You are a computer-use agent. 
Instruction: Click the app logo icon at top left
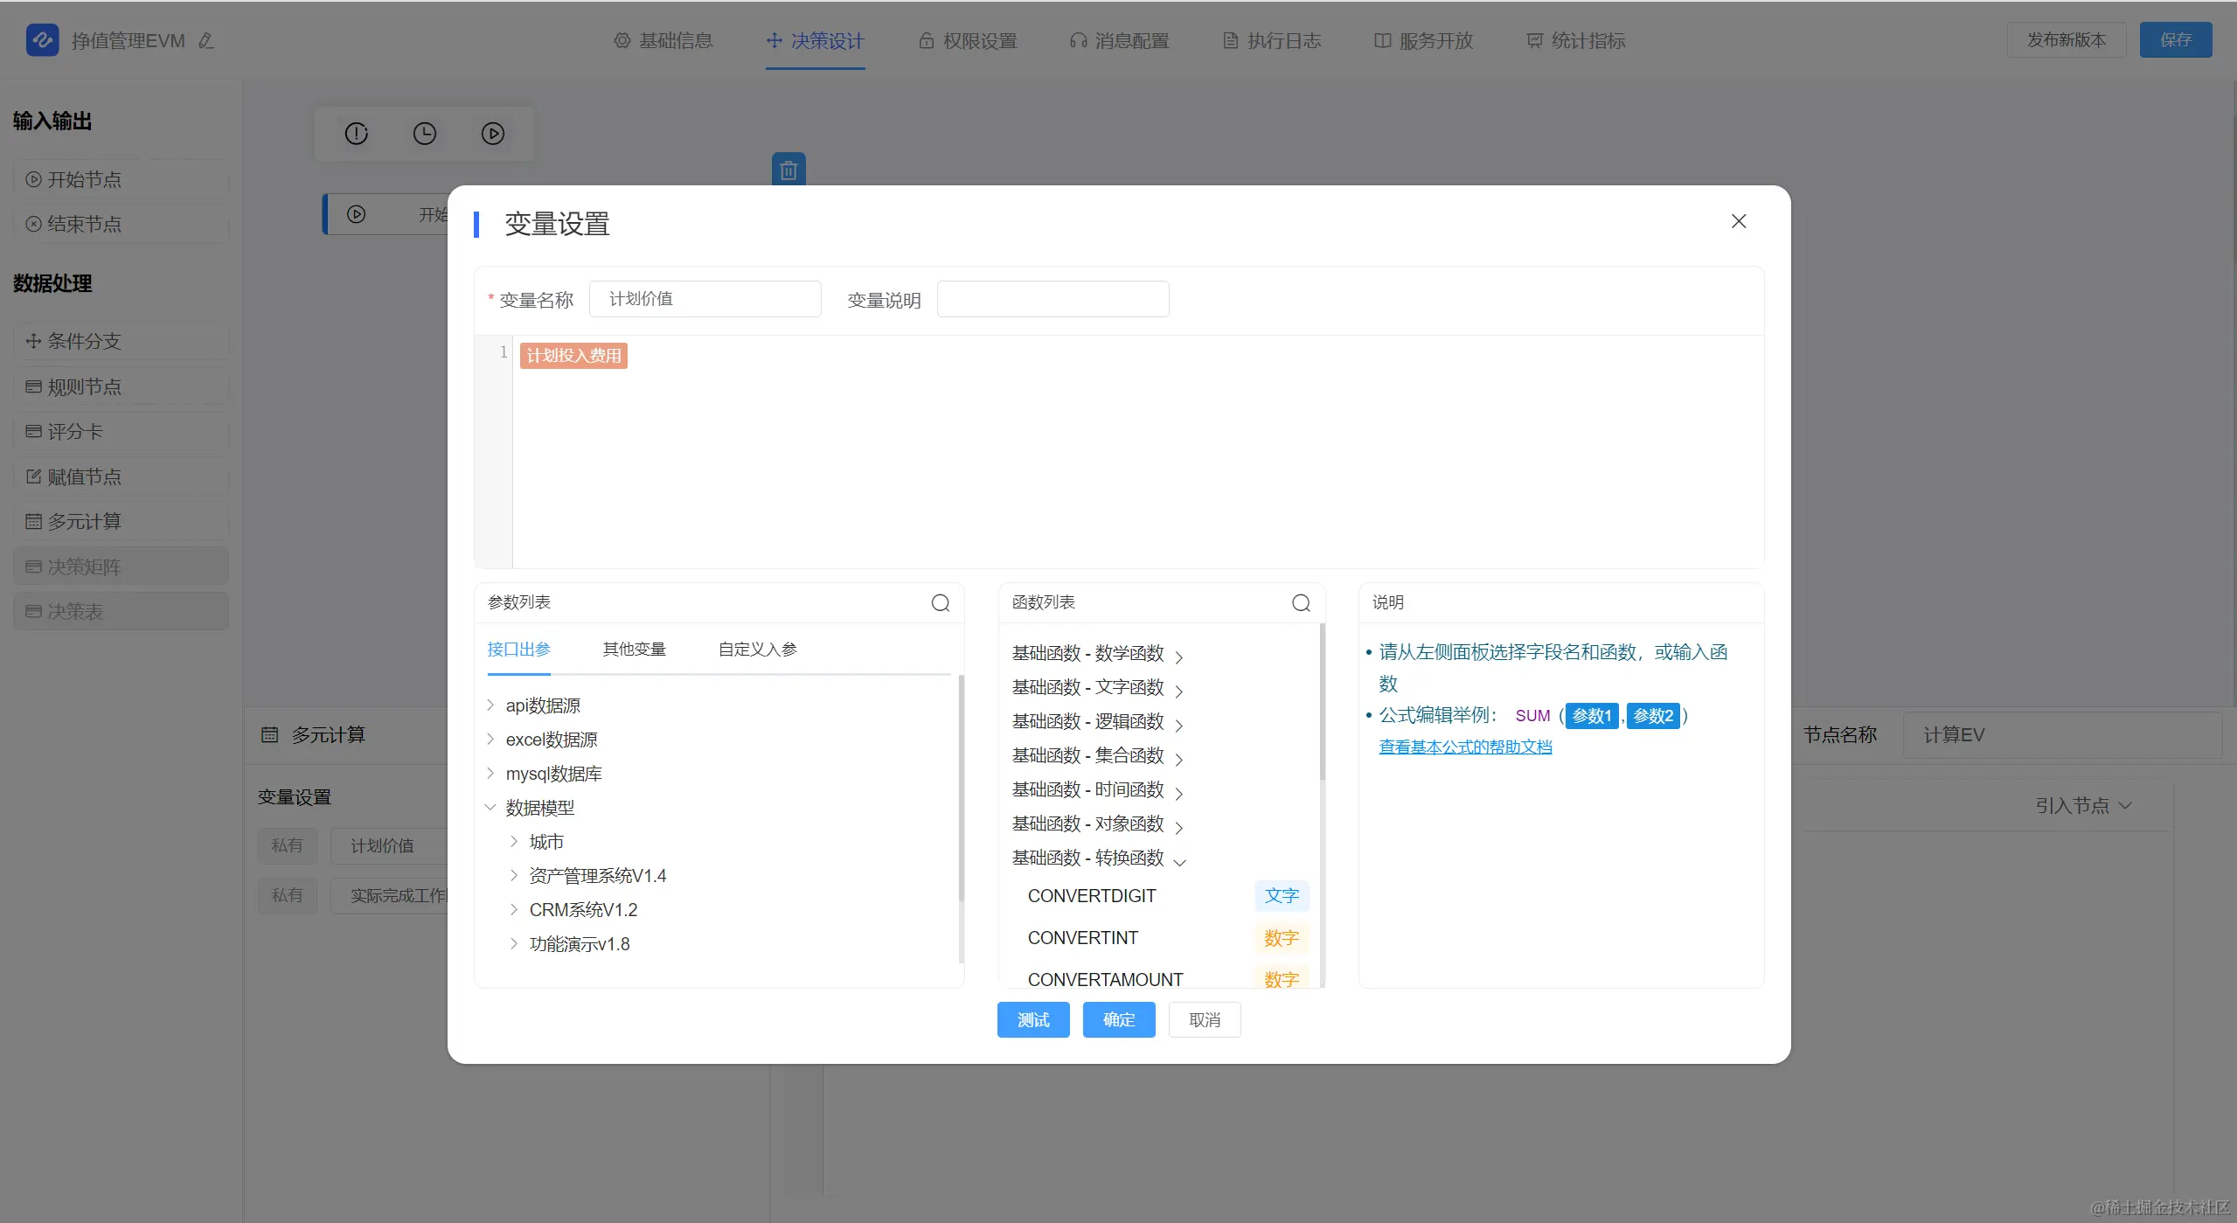coord(42,40)
